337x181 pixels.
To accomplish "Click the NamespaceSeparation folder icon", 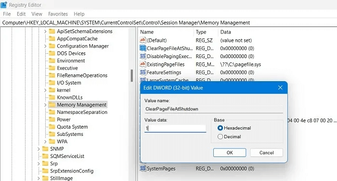I will click(x=52, y=112).
